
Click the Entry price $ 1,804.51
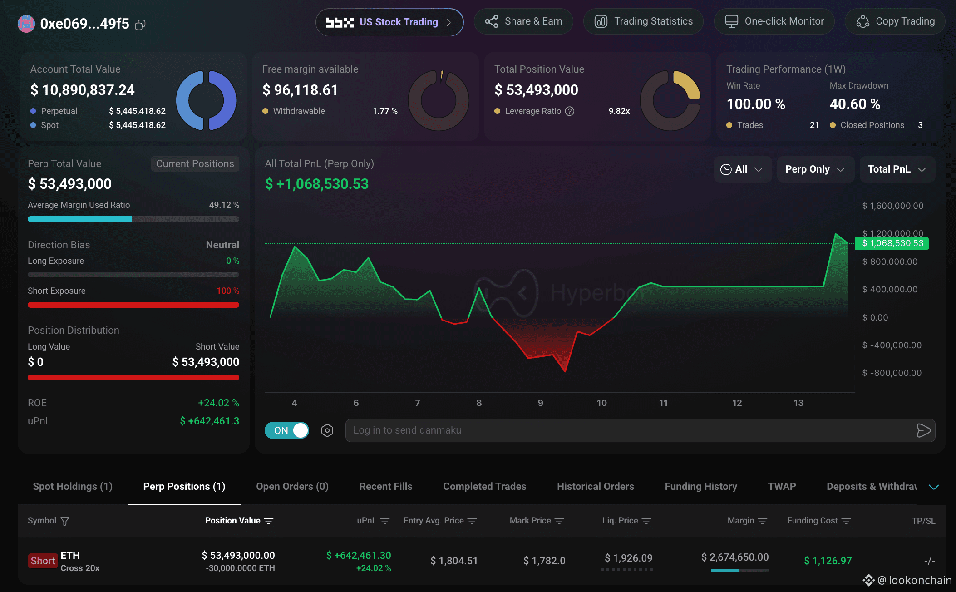point(454,561)
